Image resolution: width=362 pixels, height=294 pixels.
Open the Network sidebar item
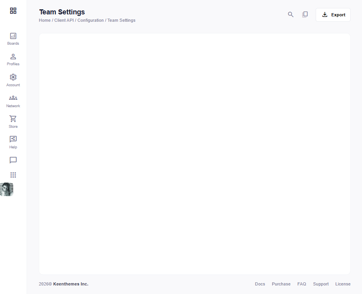(x=13, y=101)
